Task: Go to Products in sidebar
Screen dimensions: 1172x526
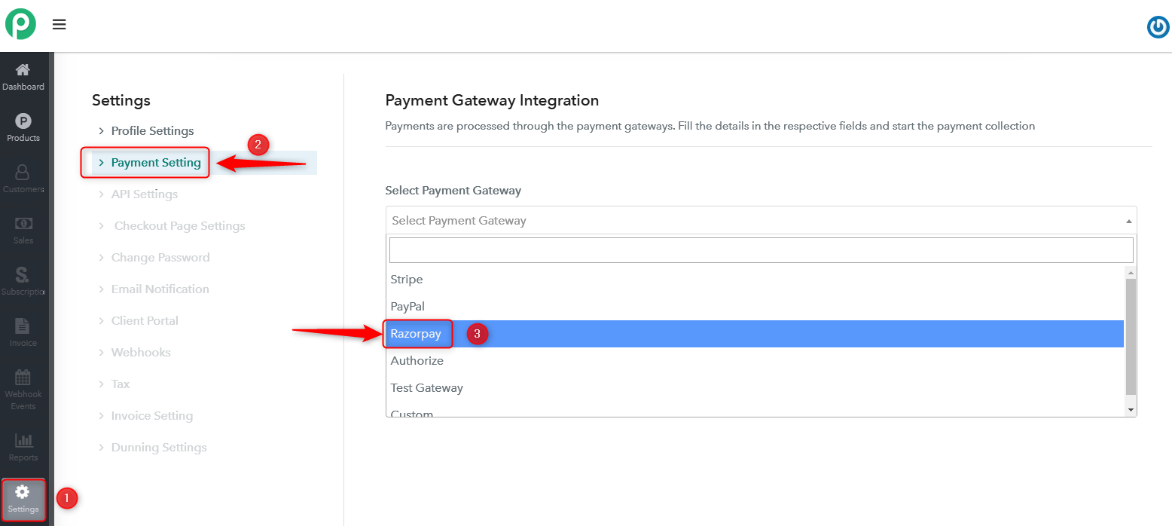Action: coord(23,121)
